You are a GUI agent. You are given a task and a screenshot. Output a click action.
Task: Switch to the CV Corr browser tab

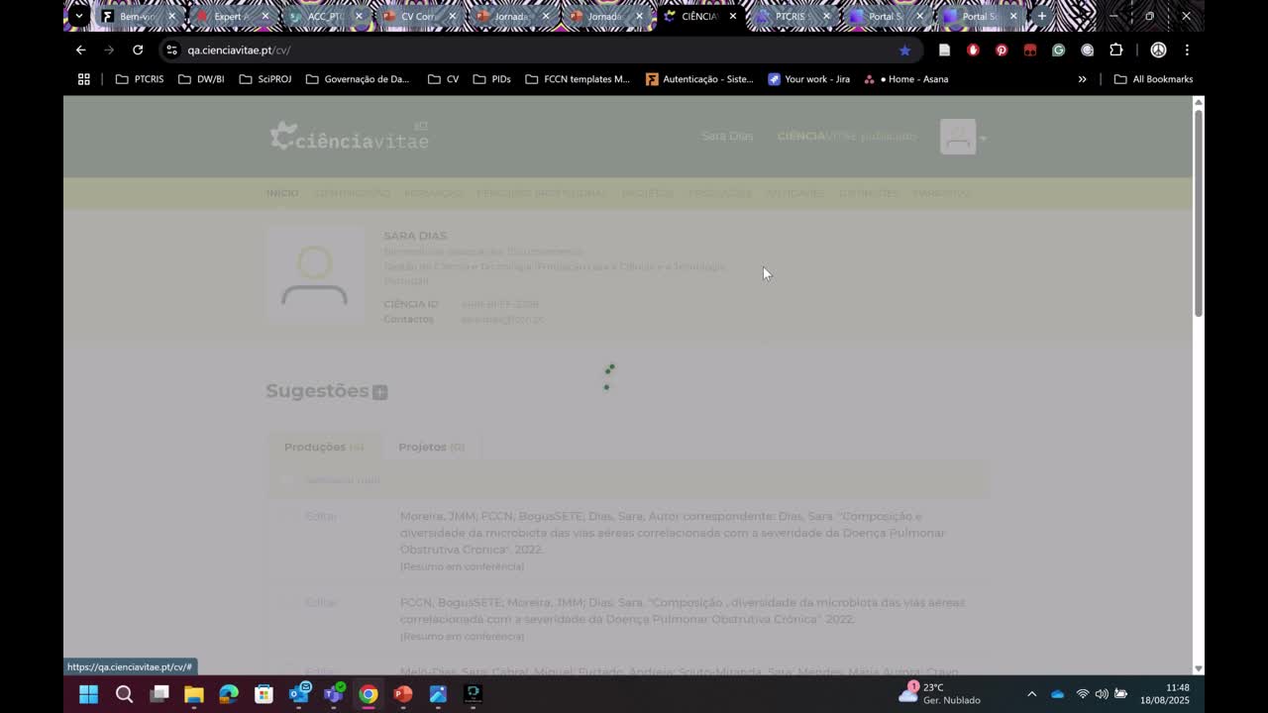[416, 16]
